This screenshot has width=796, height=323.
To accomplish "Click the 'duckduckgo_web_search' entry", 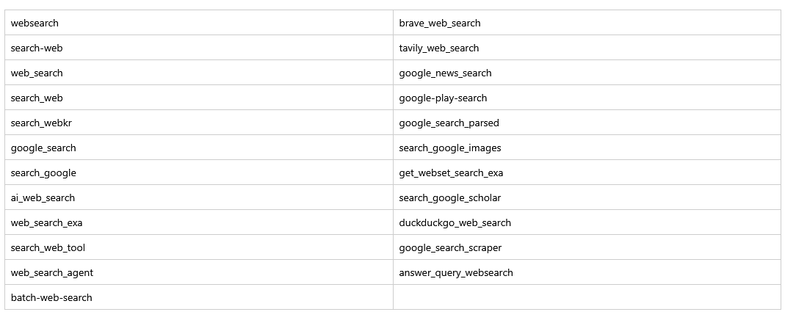I will point(455,222).
